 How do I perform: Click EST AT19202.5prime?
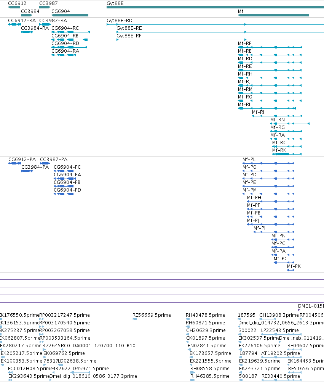[x=280, y=353]
